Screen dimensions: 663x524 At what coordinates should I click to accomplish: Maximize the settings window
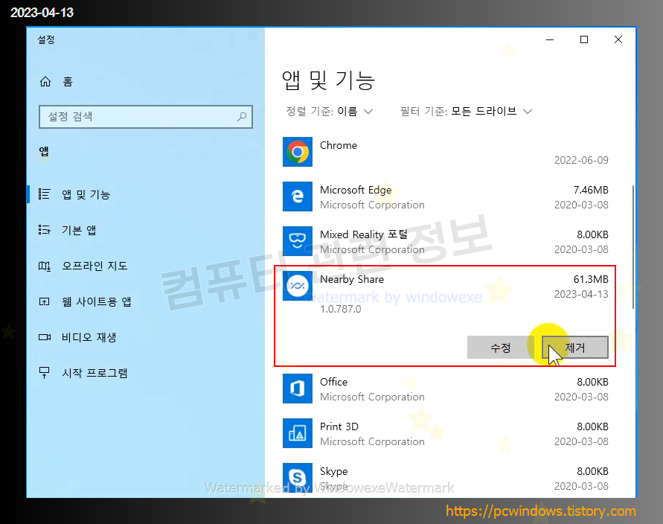point(584,39)
